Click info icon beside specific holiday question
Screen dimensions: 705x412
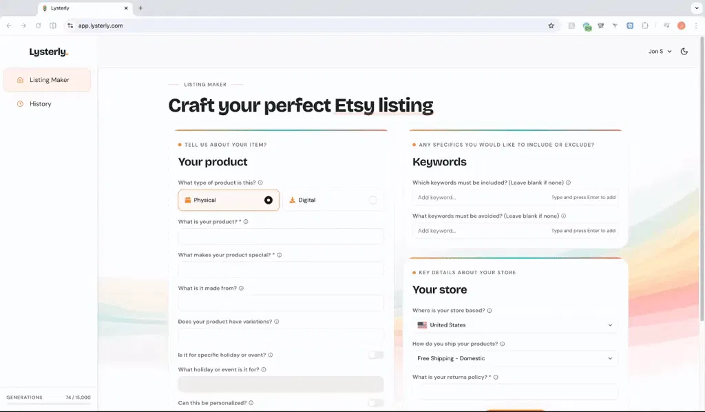click(x=271, y=355)
